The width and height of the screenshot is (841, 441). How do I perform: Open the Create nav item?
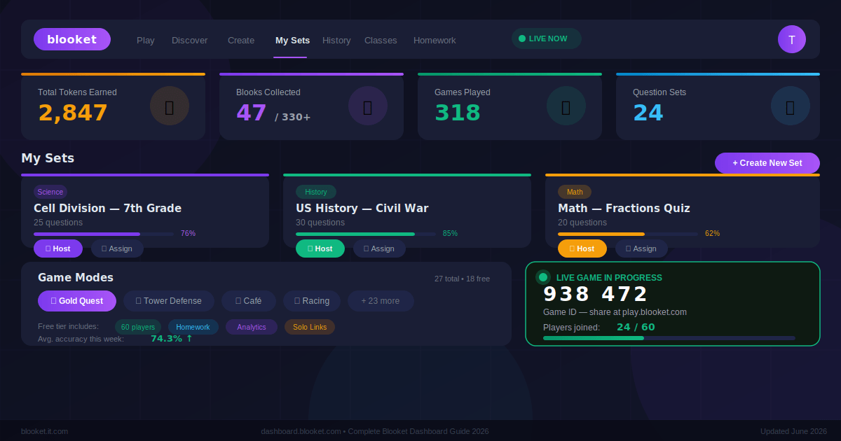[241, 41]
